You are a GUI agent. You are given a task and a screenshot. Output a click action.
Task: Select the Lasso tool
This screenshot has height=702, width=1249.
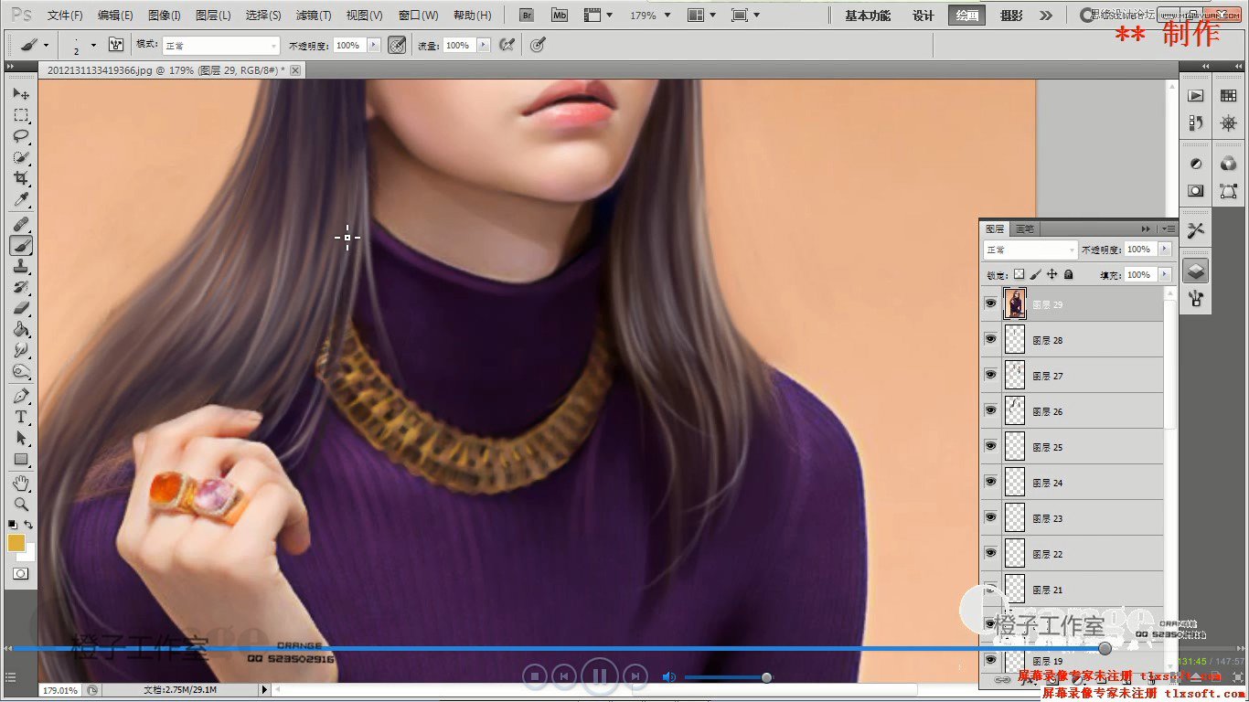pos(20,136)
